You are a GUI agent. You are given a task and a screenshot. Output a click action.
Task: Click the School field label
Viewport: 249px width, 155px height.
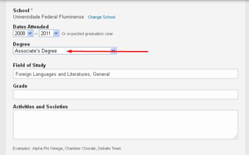[21, 10]
